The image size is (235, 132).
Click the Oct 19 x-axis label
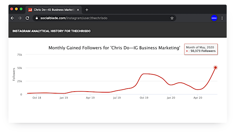144,98
